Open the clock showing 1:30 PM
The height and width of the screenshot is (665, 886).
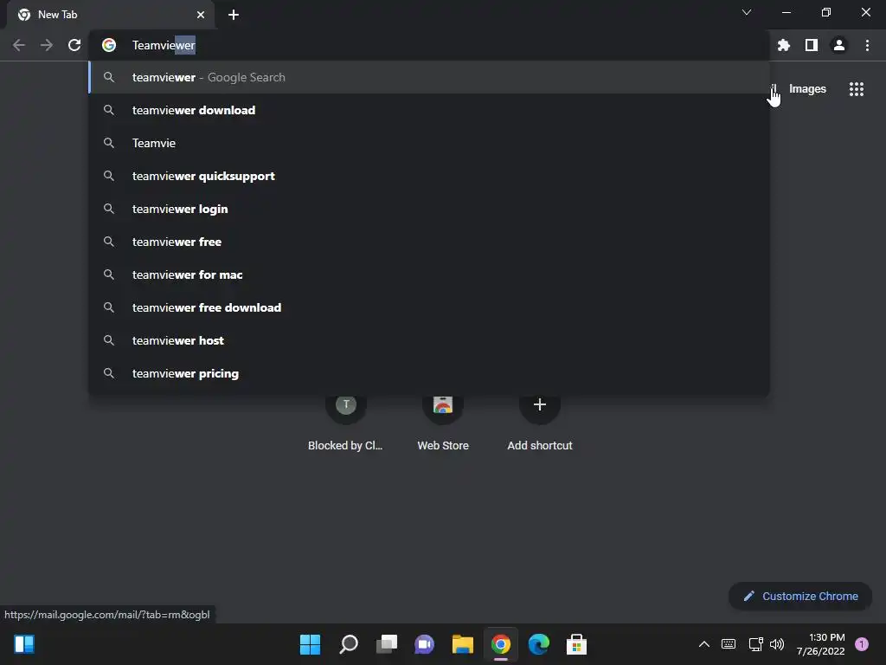click(x=820, y=644)
